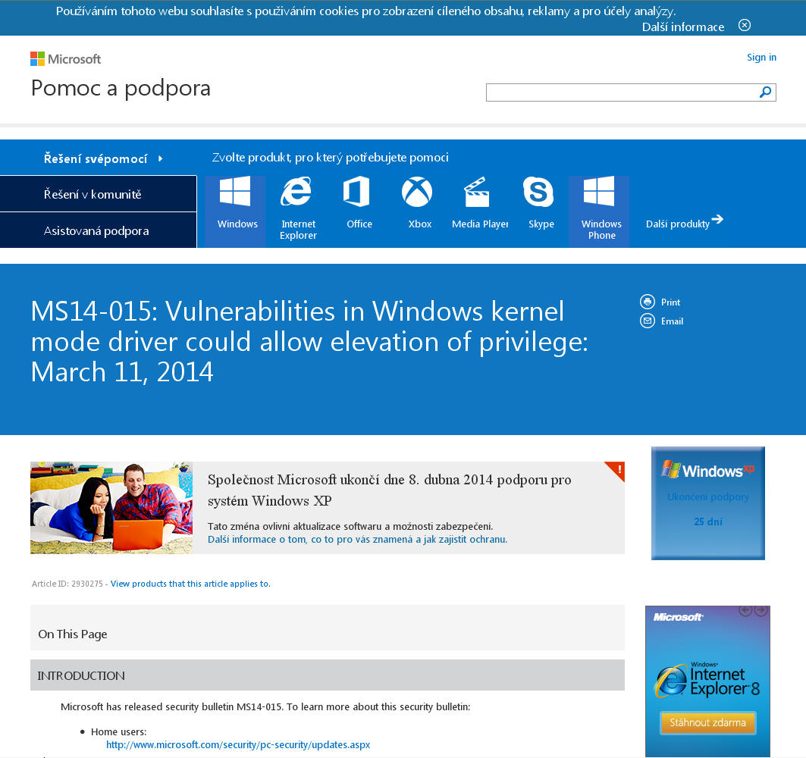Click the Article ID 2930275 text
This screenshot has width=806, height=758.
67,584
